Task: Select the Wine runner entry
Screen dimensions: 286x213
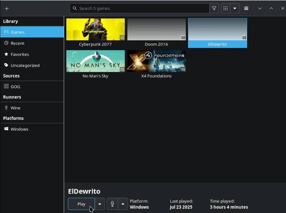Action: (32, 108)
